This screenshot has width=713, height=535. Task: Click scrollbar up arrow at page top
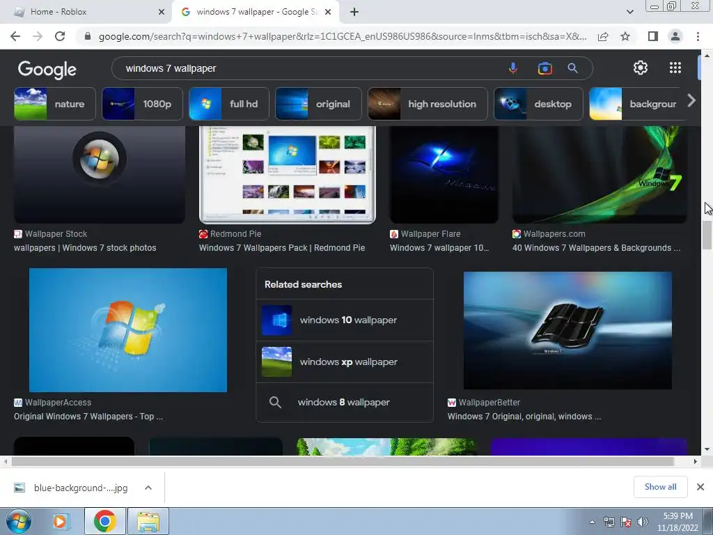[x=707, y=56]
